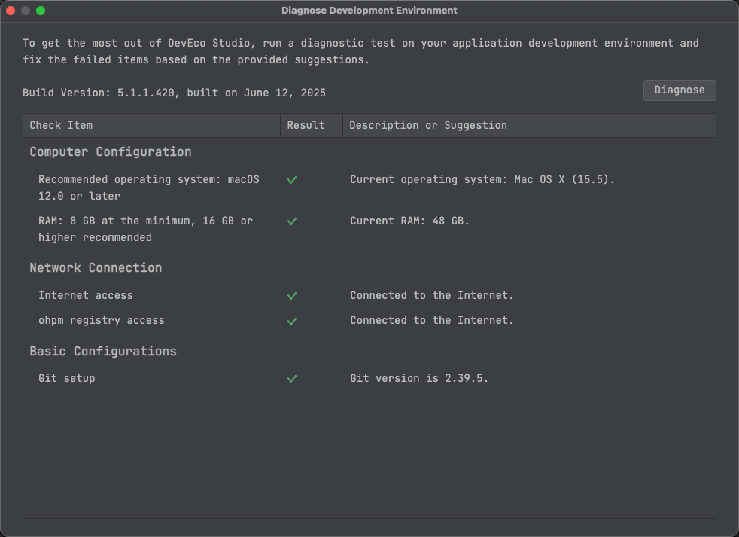Viewport: 739px width, 537px height.
Task: Click the Diagnose button
Action: (x=679, y=90)
